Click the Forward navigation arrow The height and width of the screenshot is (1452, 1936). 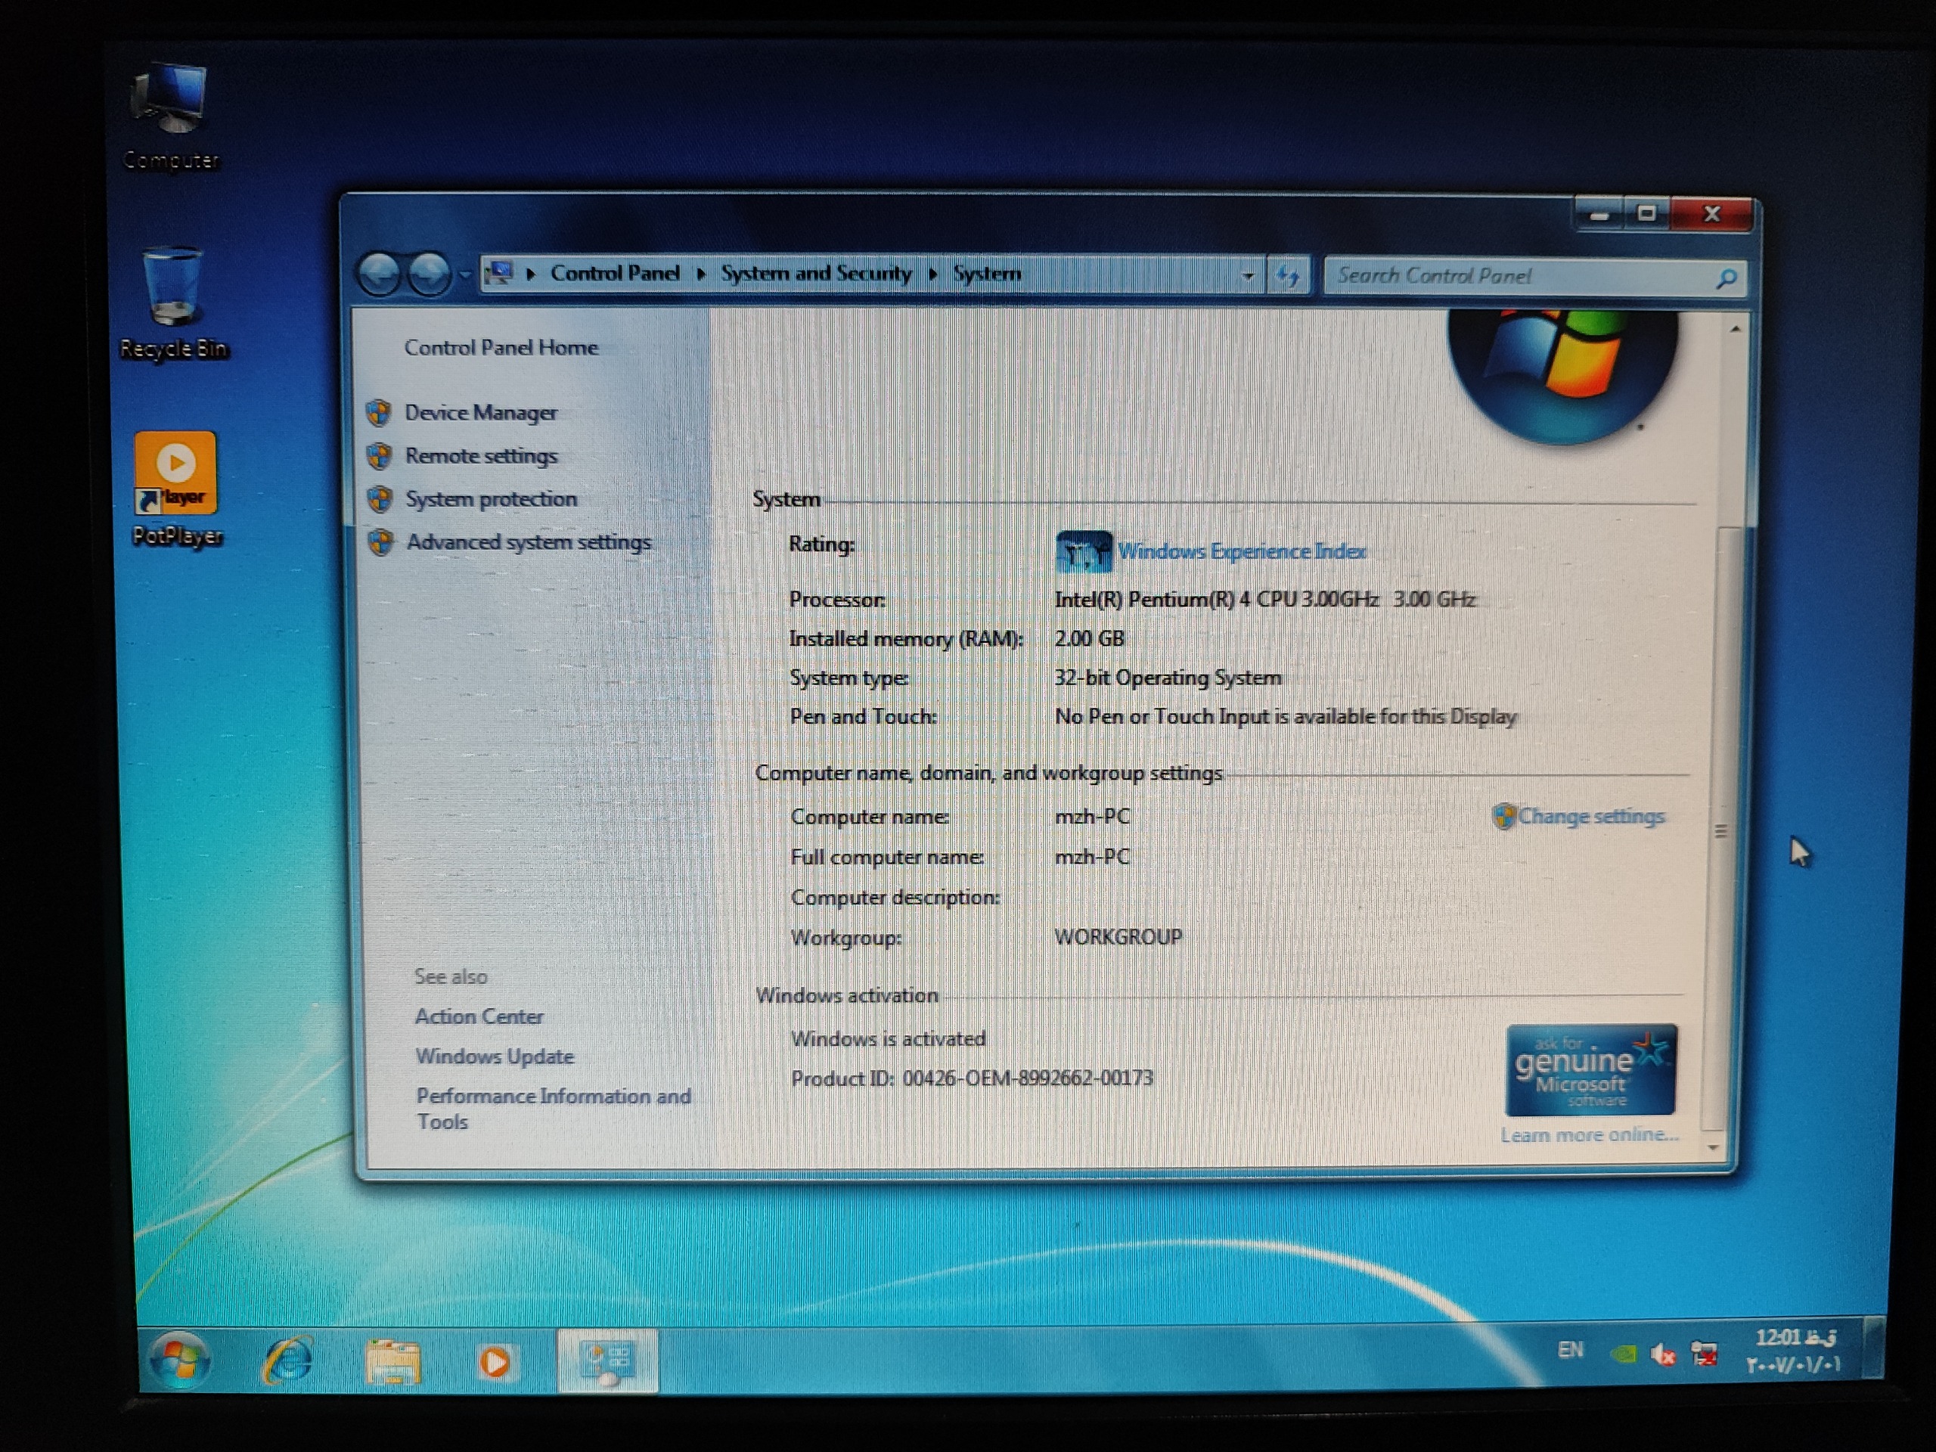pyautogui.click(x=430, y=275)
